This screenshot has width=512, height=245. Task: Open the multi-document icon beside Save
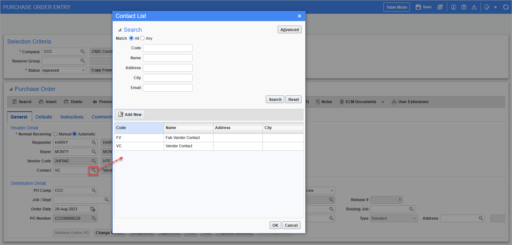click(x=440, y=7)
